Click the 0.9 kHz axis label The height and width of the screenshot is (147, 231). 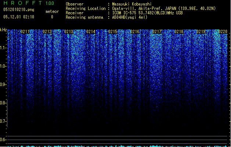(3, 85)
